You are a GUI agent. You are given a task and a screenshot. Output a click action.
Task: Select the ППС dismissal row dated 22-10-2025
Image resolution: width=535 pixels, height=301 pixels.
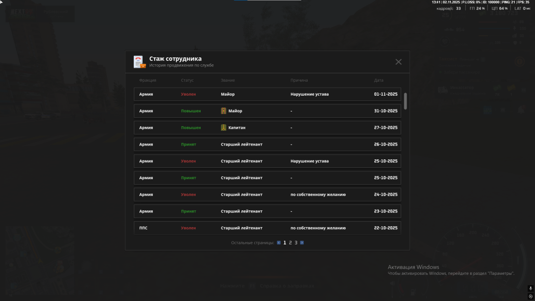tap(267, 228)
